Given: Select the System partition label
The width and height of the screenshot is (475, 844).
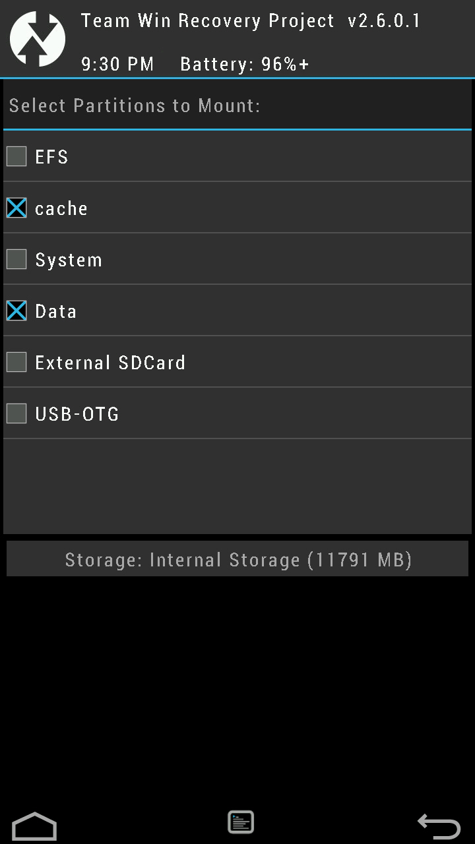Looking at the screenshot, I should (x=69, y=260).
